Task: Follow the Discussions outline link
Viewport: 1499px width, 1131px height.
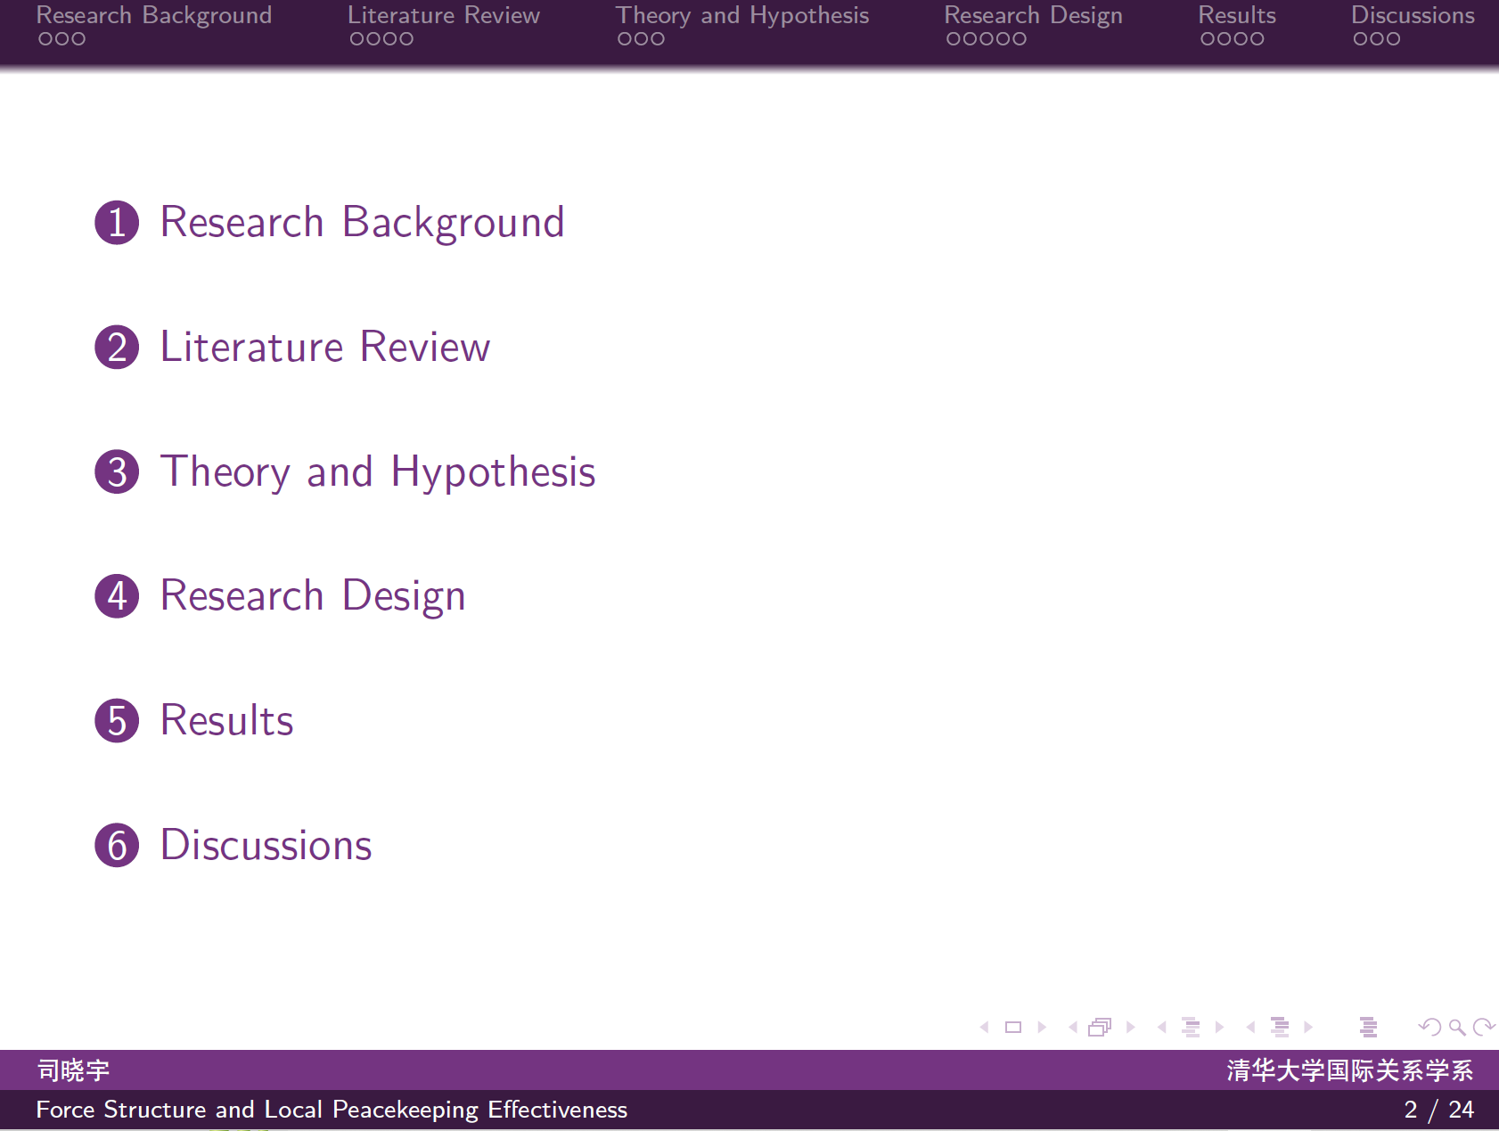Action: click(266, 845)
